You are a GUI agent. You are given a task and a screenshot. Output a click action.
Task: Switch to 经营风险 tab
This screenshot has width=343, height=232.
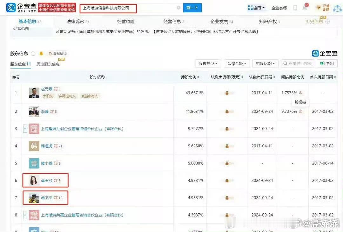126,21
